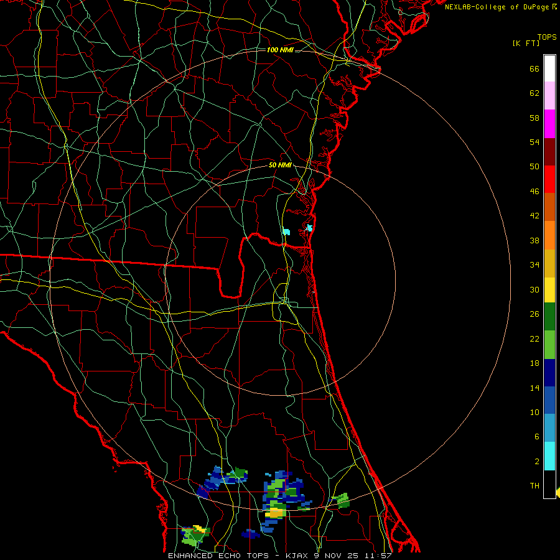The width and height of the screenshot is (560, 560).
Task: Click the [K FT] units label
Action: coord(526,44)
